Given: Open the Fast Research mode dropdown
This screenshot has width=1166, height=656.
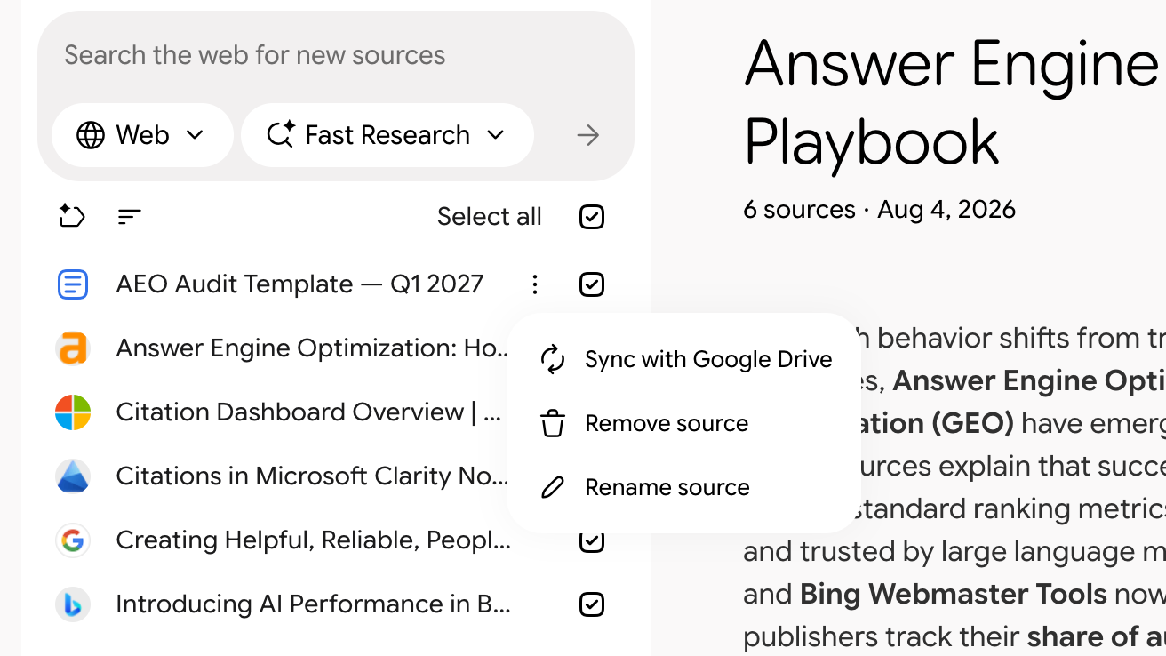Looking at the screenshot, I should point(387,135).
